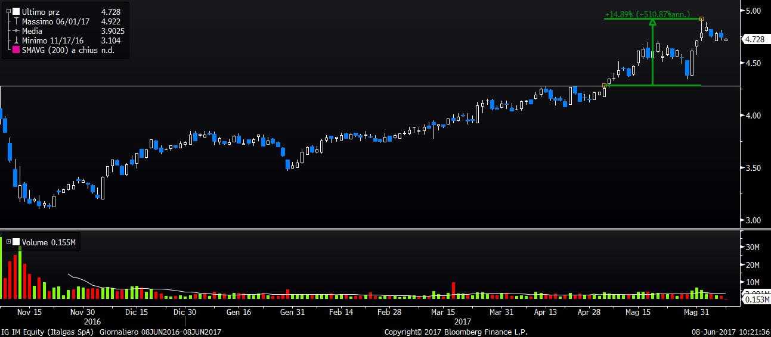Click the Nov 30 date label

click(x=82, y=312)
